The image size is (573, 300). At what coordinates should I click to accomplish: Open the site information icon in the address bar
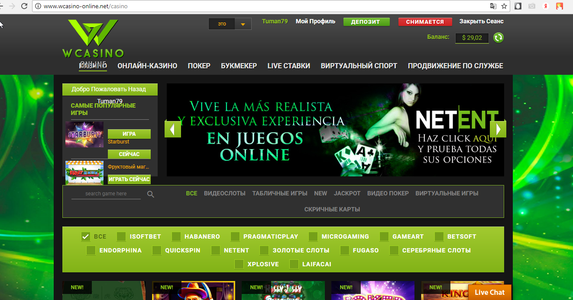point(38,6)
